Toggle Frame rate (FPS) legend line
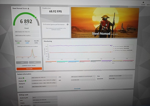 click(x=51, y=62)
